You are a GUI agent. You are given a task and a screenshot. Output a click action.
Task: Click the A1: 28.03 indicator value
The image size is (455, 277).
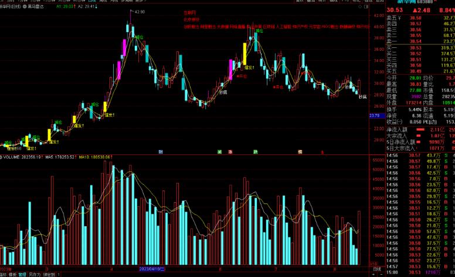[x=66, y=6]
